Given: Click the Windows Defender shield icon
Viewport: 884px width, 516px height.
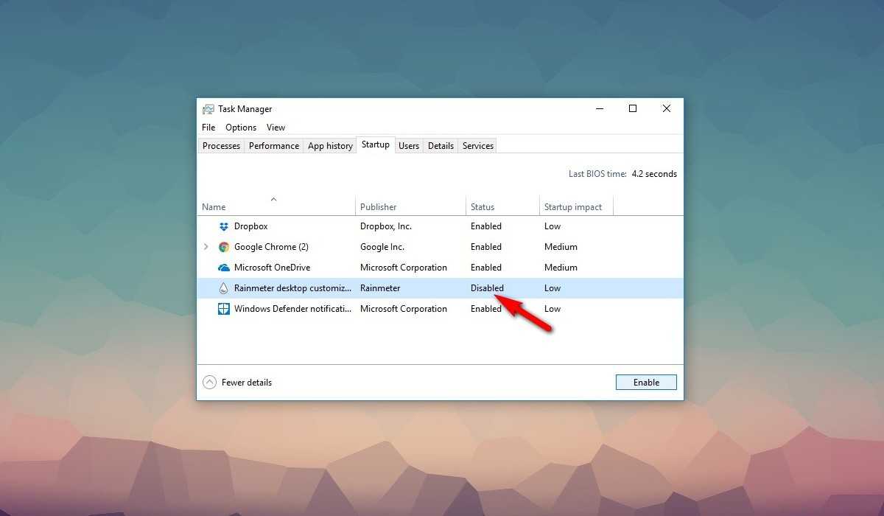Looking at the screenshot, I should (x=224, y=309).
